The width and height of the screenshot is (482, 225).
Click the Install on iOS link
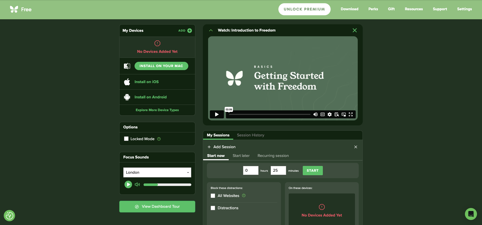[x=147, y=82]
